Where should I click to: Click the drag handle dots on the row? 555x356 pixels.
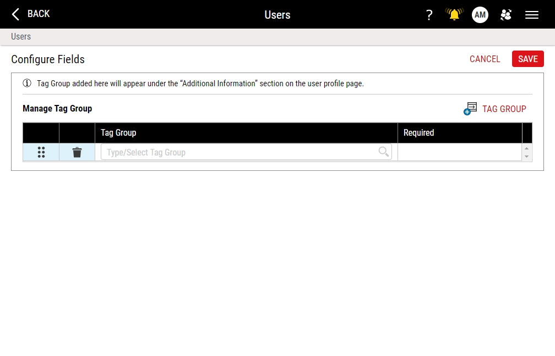point(41,152)
